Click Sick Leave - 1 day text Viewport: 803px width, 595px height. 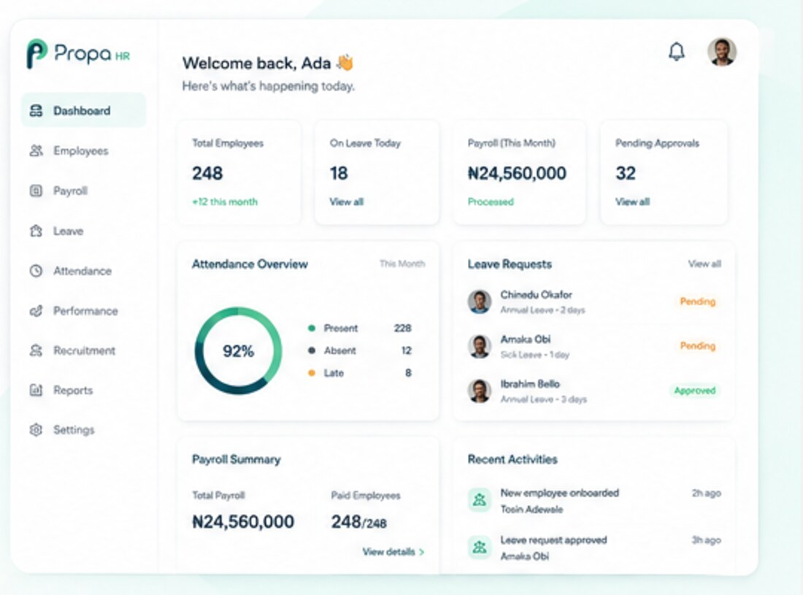tap(534, 355)
